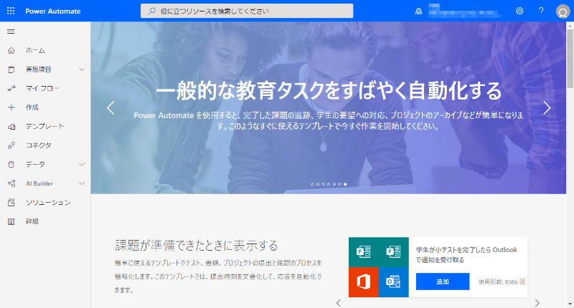Open the user account avatar
The width and height of the screenshot is (574, 308).
[563, 11]
